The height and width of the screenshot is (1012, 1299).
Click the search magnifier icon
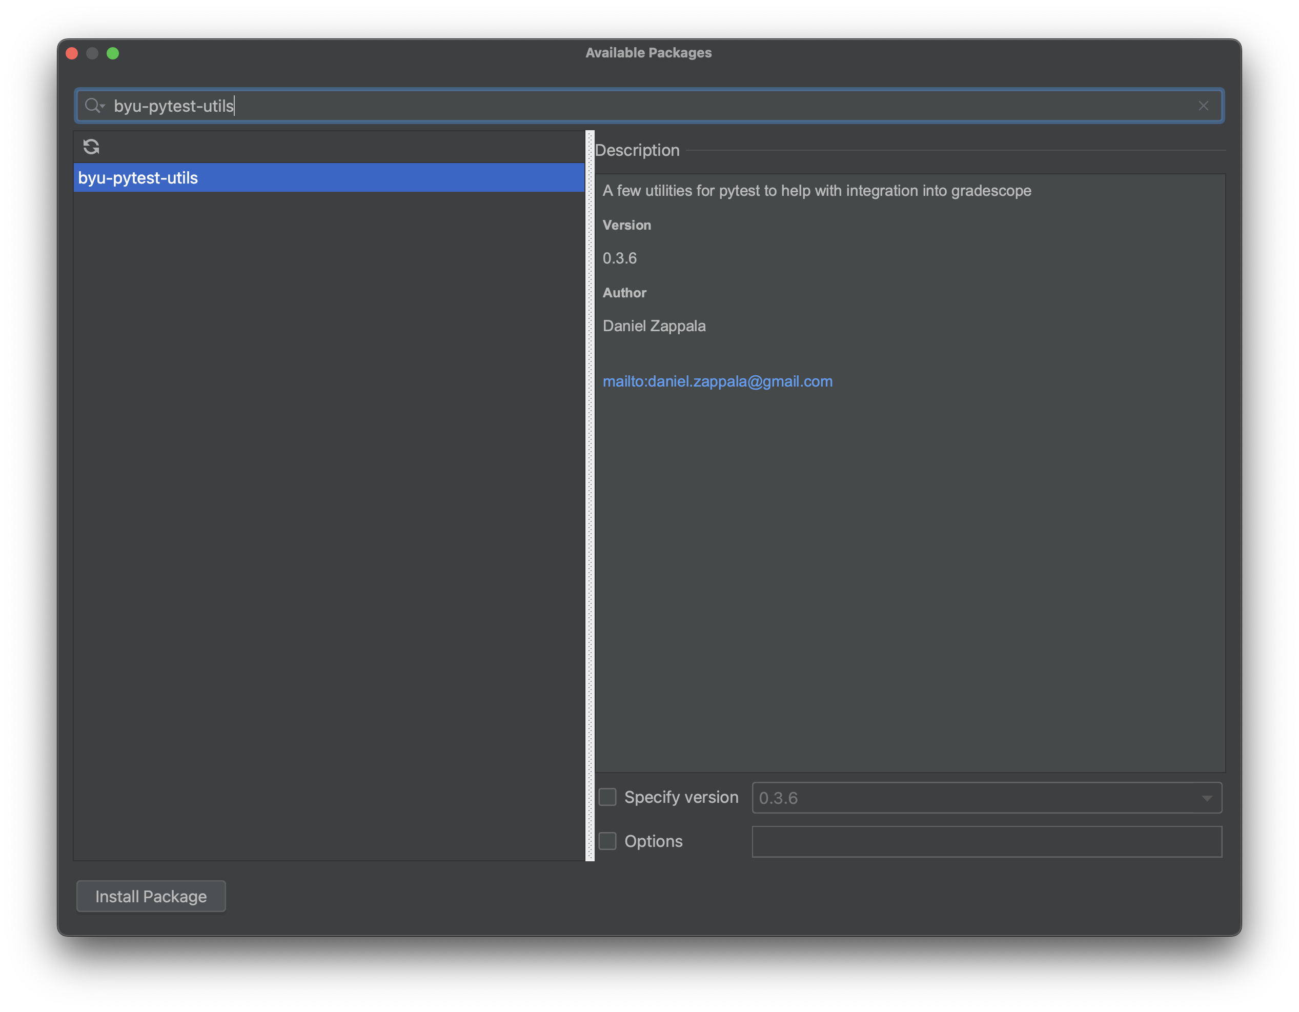pyautogui.click(x=94, y=106)
